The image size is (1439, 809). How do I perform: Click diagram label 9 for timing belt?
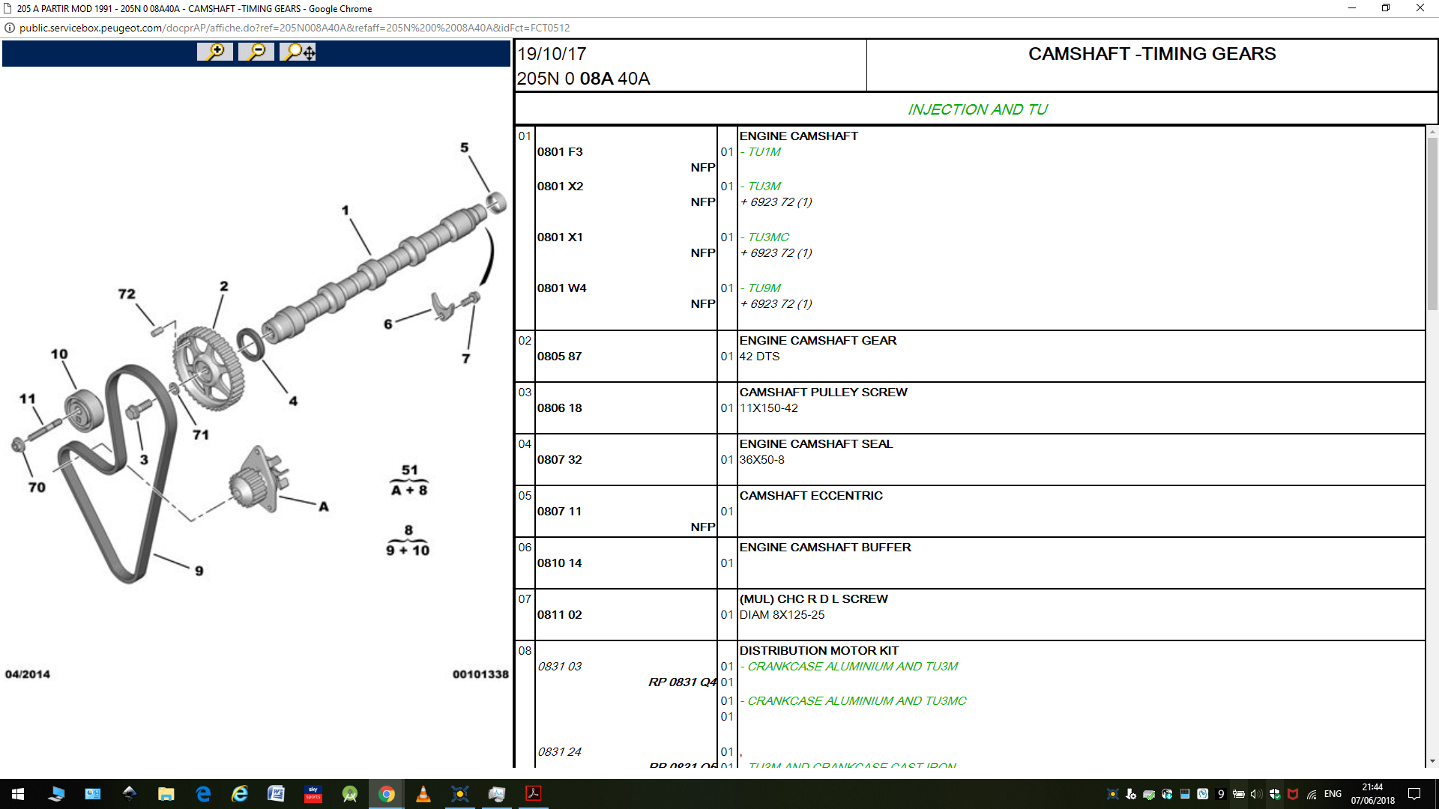pyautogui.click(x=199, y=571)
